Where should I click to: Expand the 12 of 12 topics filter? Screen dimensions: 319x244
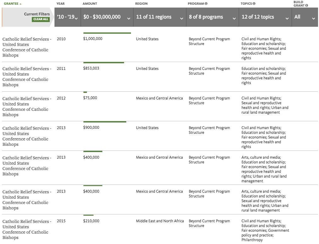click(265, 17)
